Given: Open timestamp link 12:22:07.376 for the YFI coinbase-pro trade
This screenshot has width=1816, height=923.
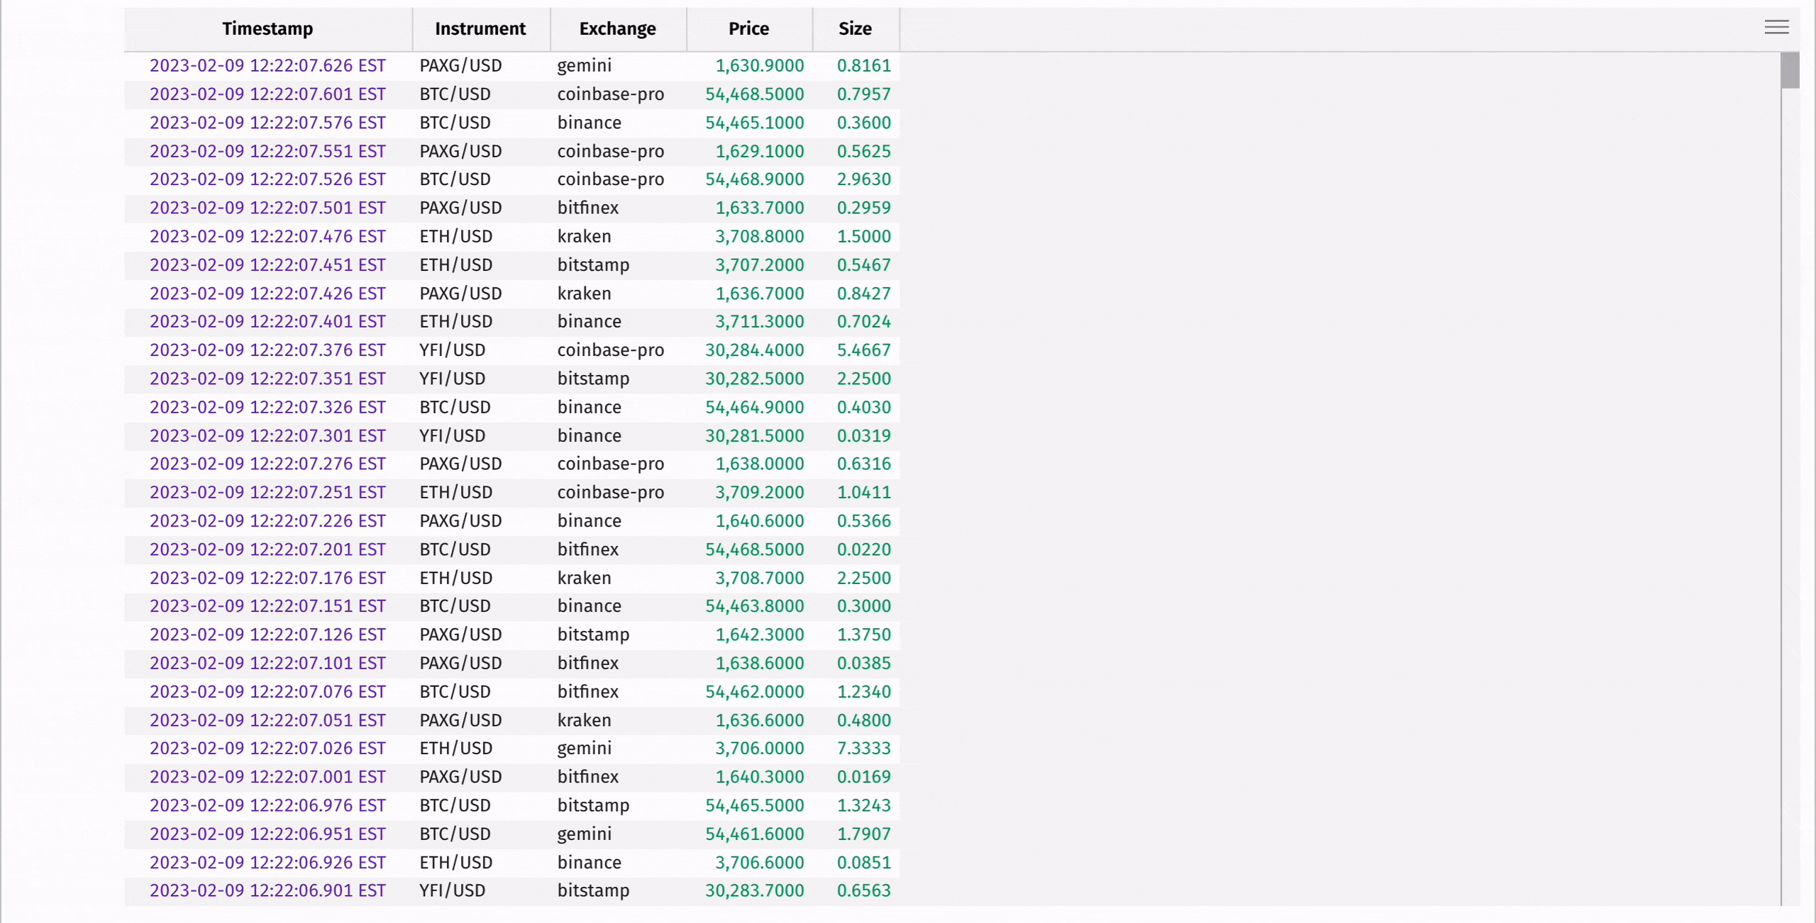Looking at the screenshot, I should point(267,349).
